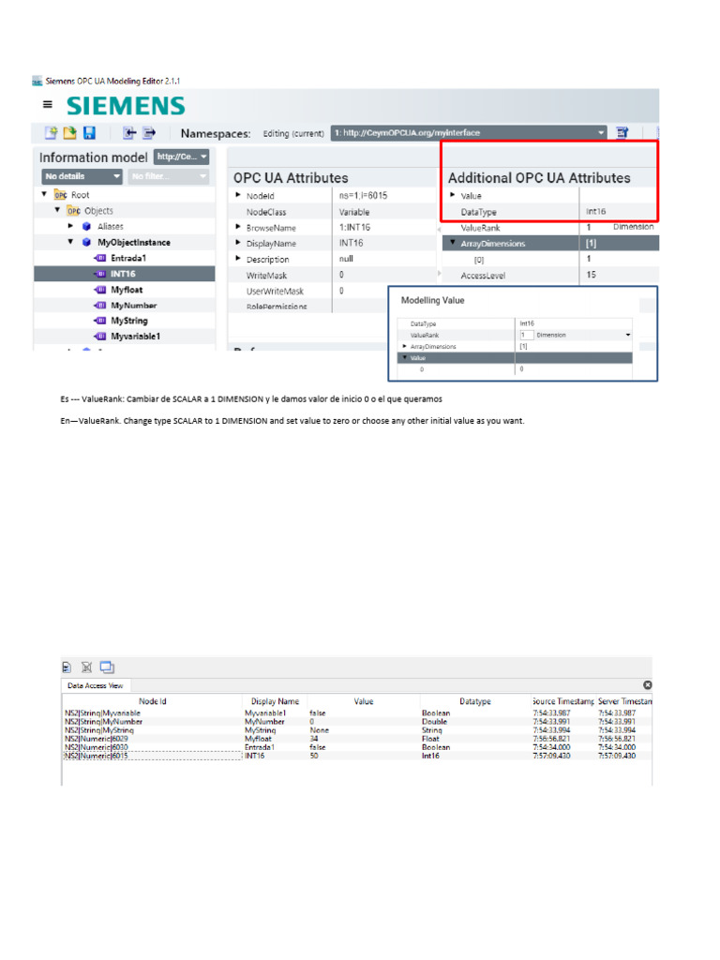
Task: Click the Aliases blue cube icon
Action: (x=86, y=227)
